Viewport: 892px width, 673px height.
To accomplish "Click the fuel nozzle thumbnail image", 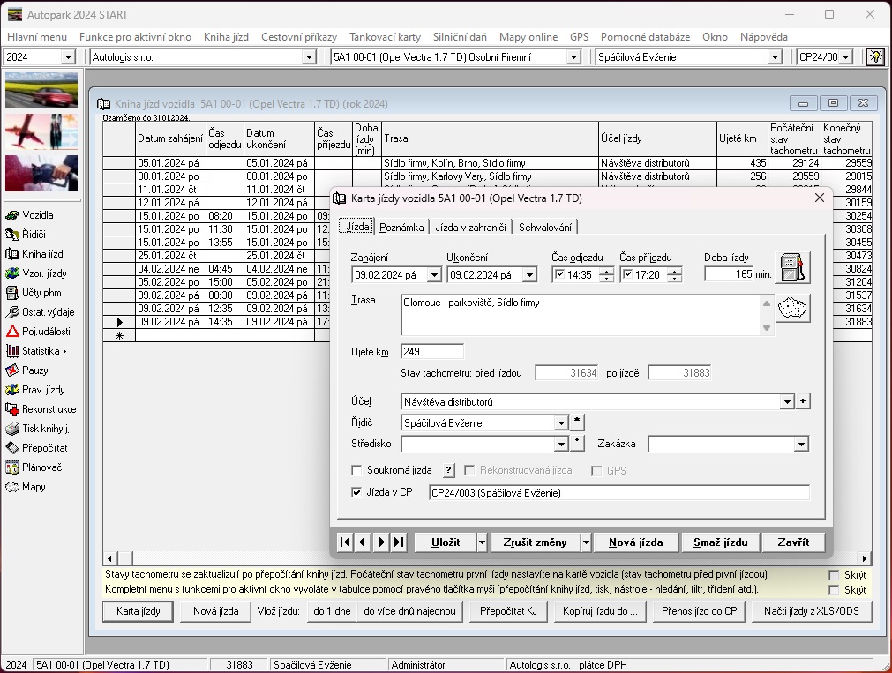I will (41, 173).
